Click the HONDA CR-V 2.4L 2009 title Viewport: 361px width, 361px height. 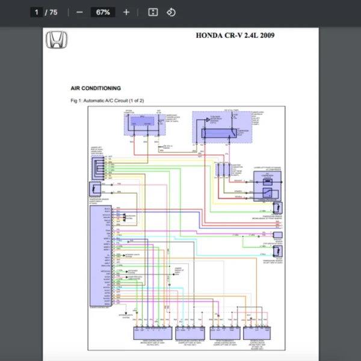click(236, 35)
